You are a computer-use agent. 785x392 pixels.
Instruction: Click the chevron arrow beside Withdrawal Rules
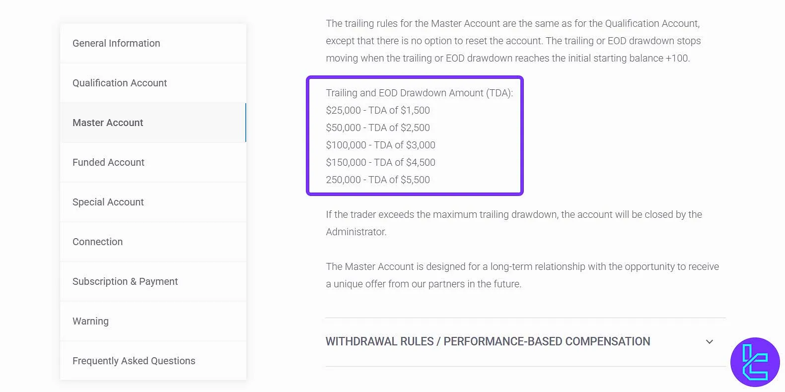[x=710, y=342]
